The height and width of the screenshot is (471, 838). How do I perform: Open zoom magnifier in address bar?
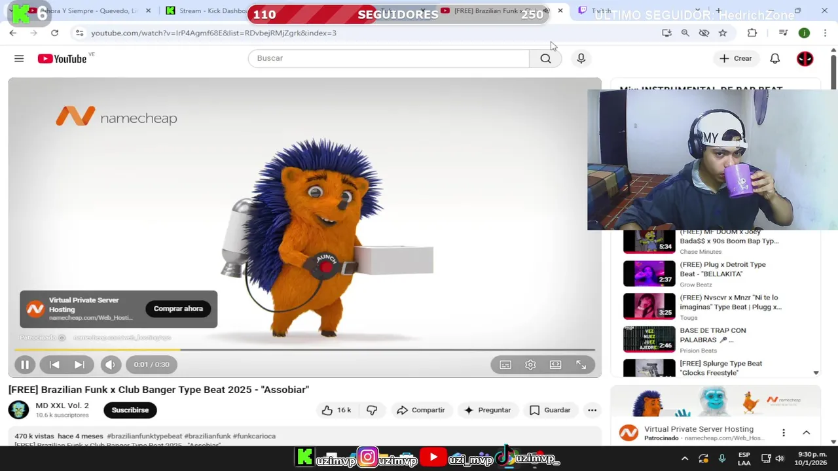685,33
